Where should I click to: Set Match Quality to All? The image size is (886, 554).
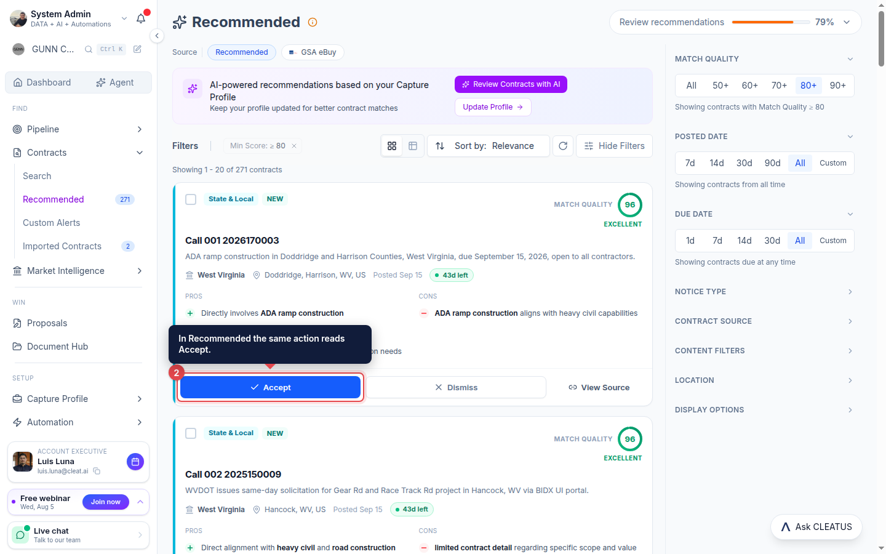click(692, 86)
